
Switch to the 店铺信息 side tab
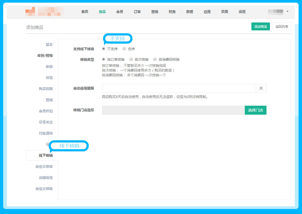click(x=46, y=178)
